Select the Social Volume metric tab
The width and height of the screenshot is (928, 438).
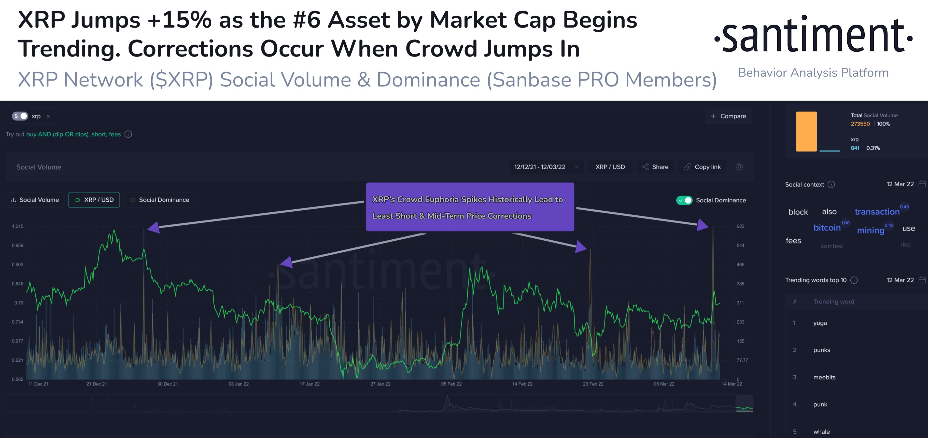[35, 200]
